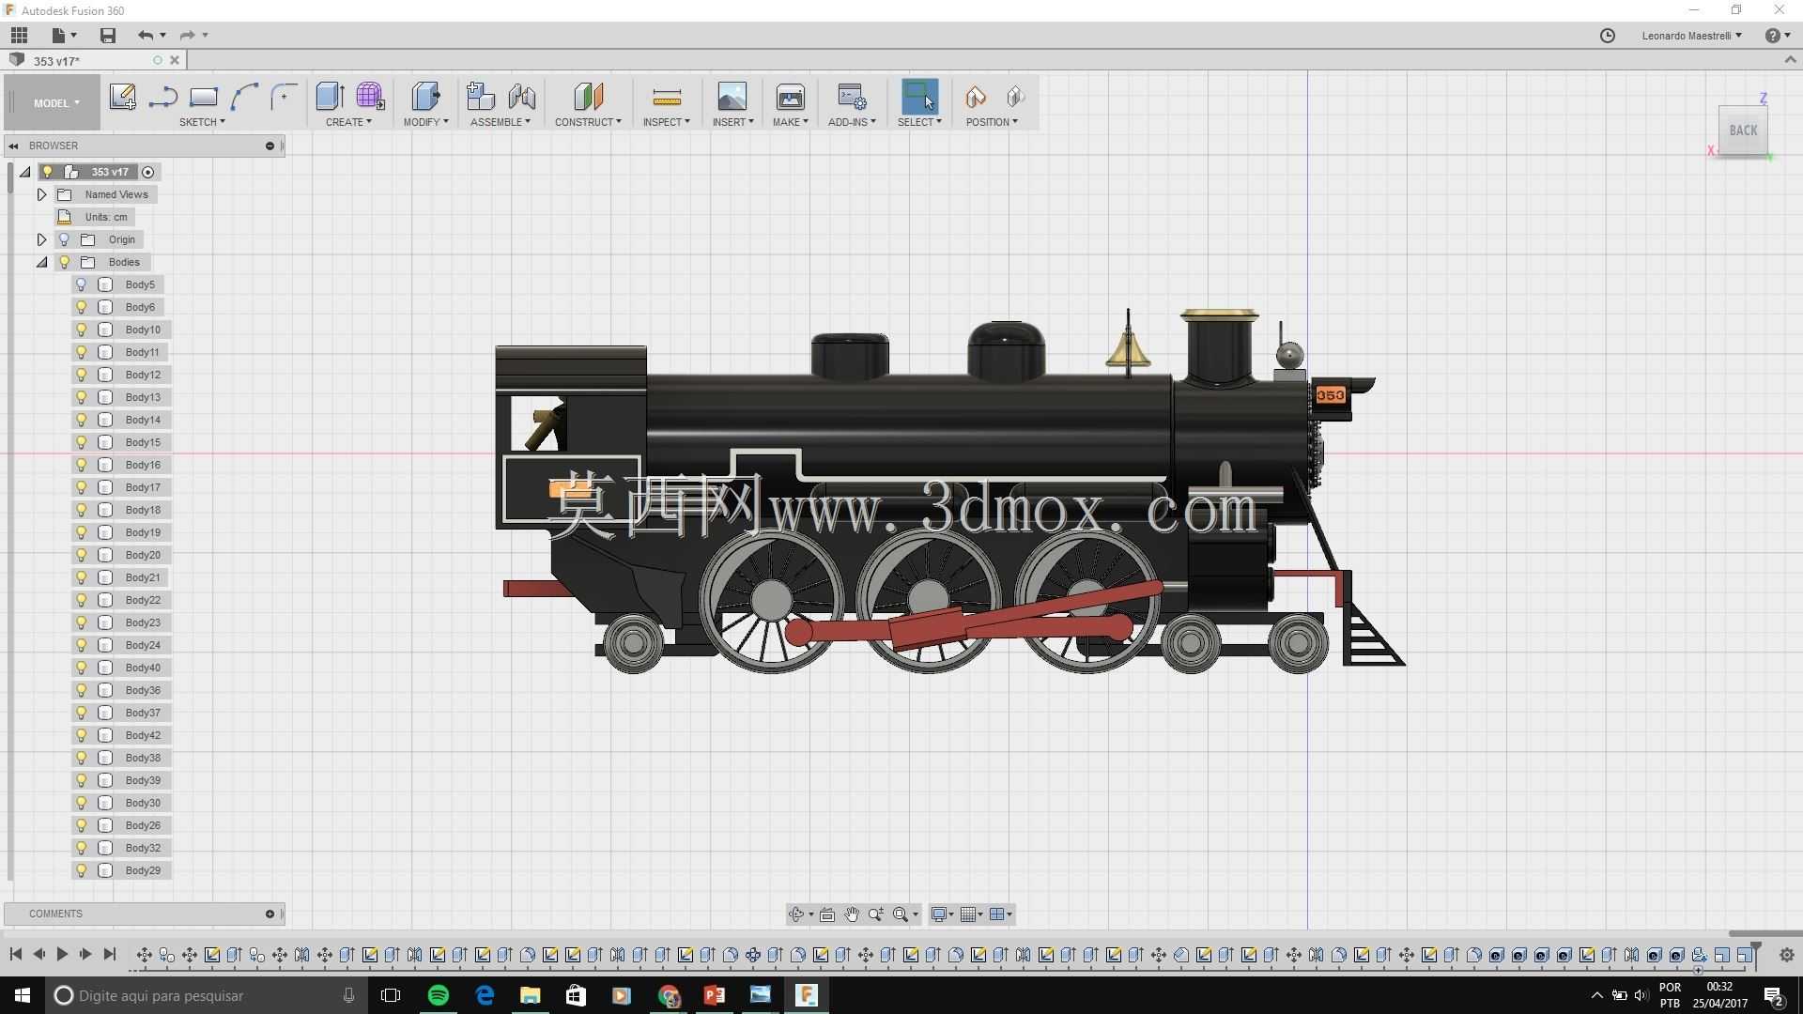Collapse the Bodies folder
This screenshot has height=1014, width=1803.
coord(42,262)
